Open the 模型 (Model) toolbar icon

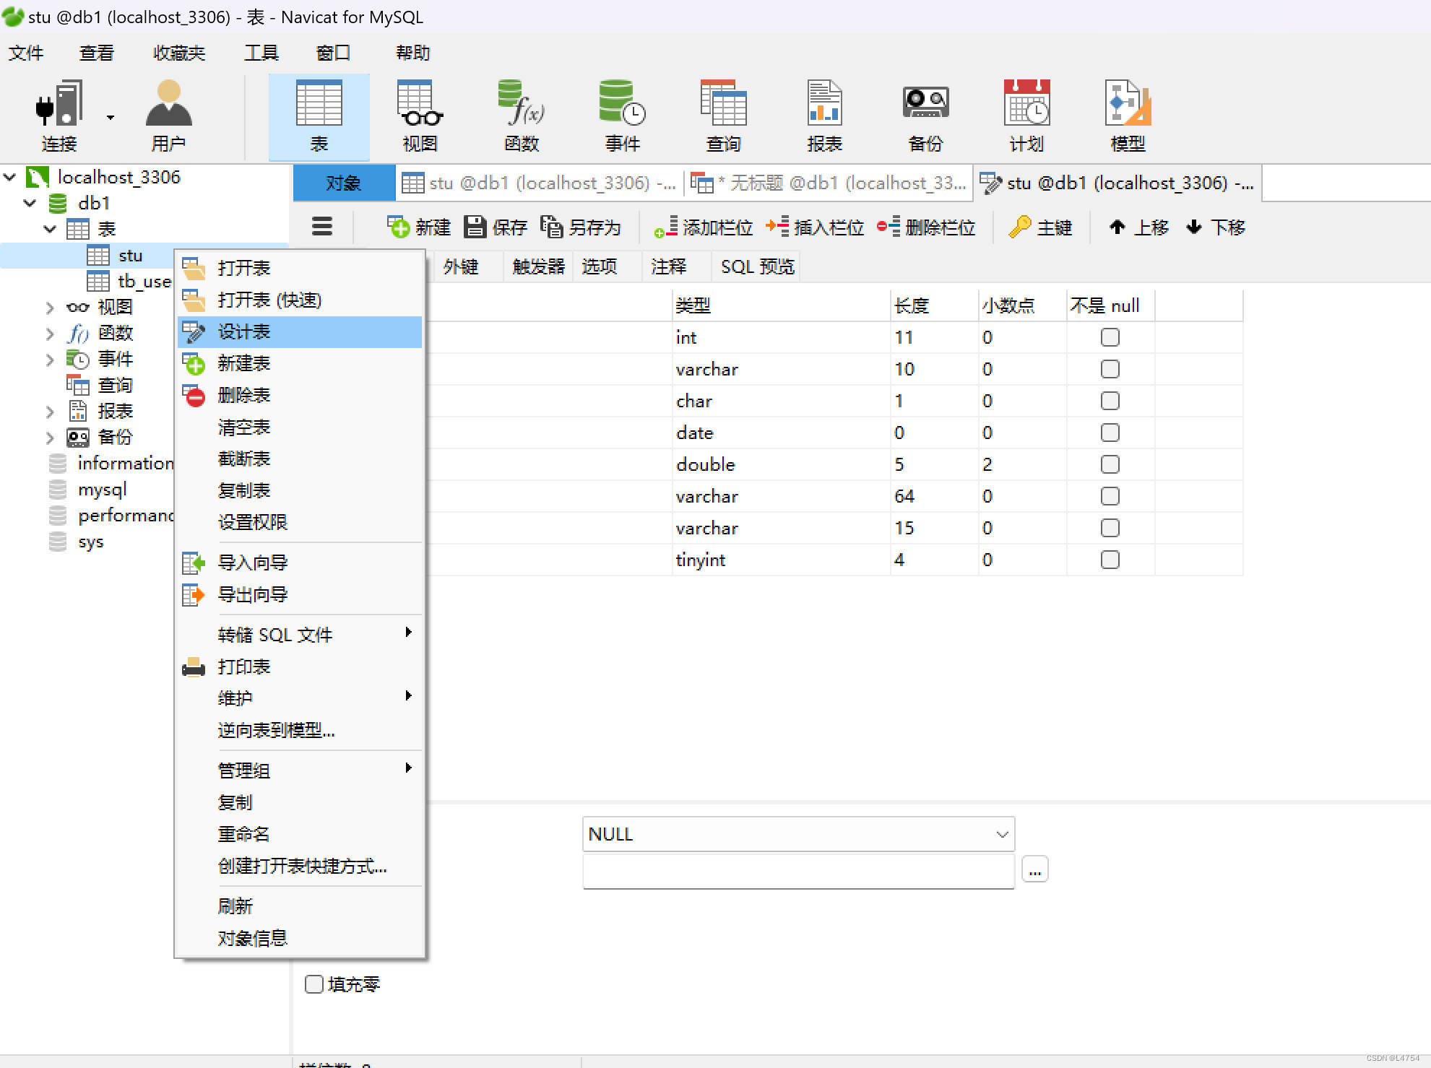(1128, 116)
